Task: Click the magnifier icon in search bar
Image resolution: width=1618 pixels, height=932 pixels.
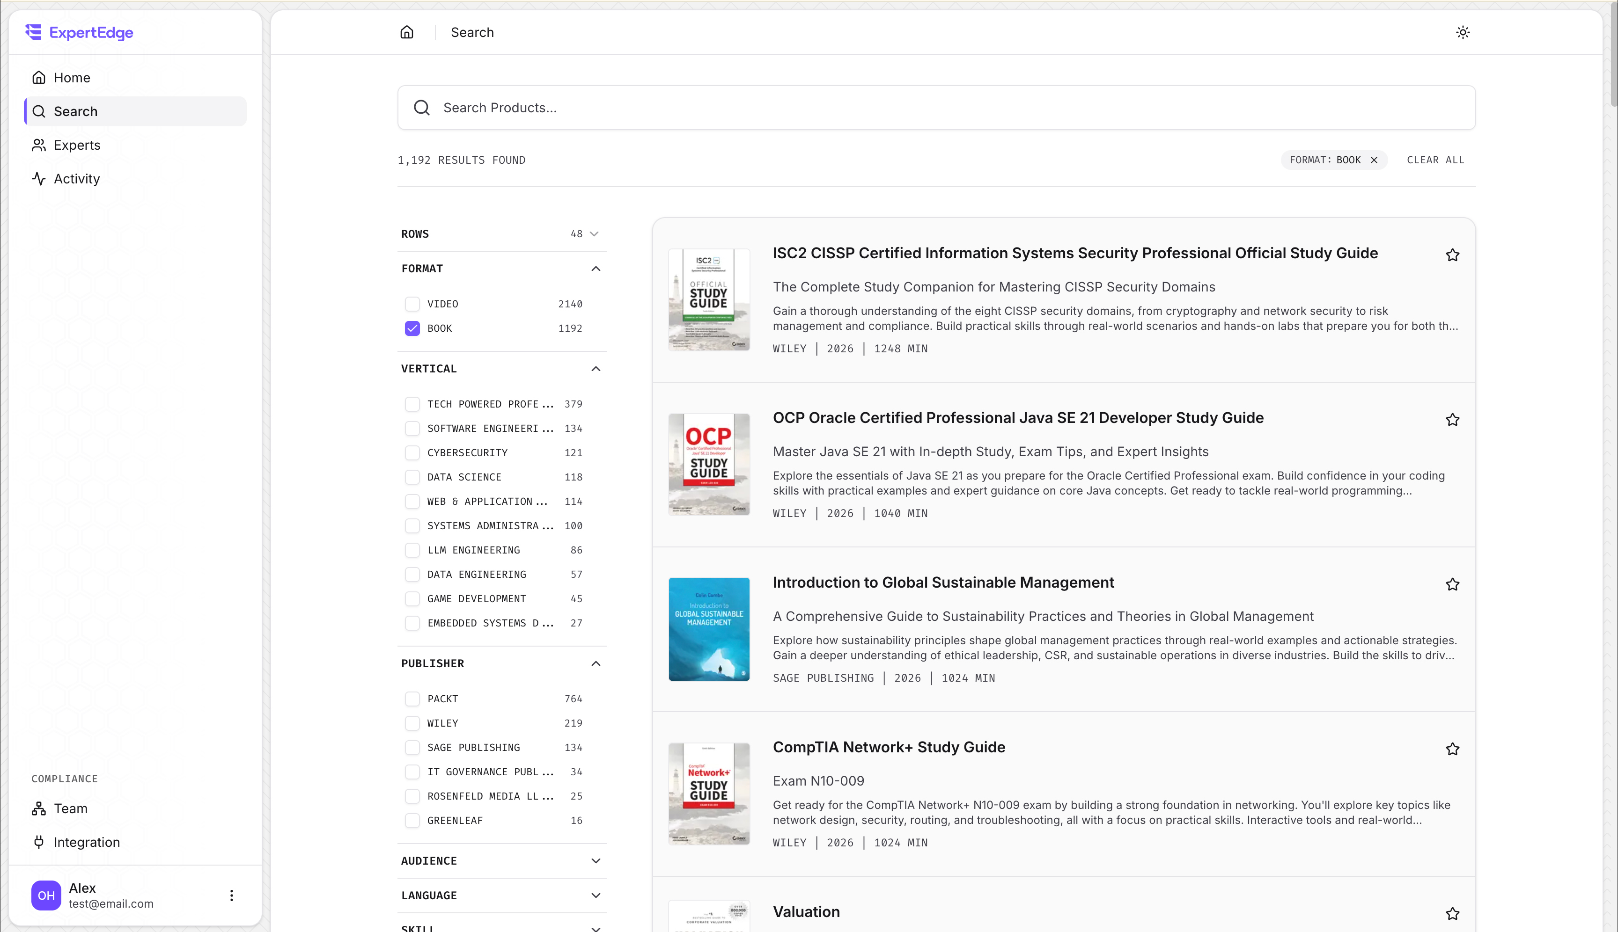Action: 421,108
